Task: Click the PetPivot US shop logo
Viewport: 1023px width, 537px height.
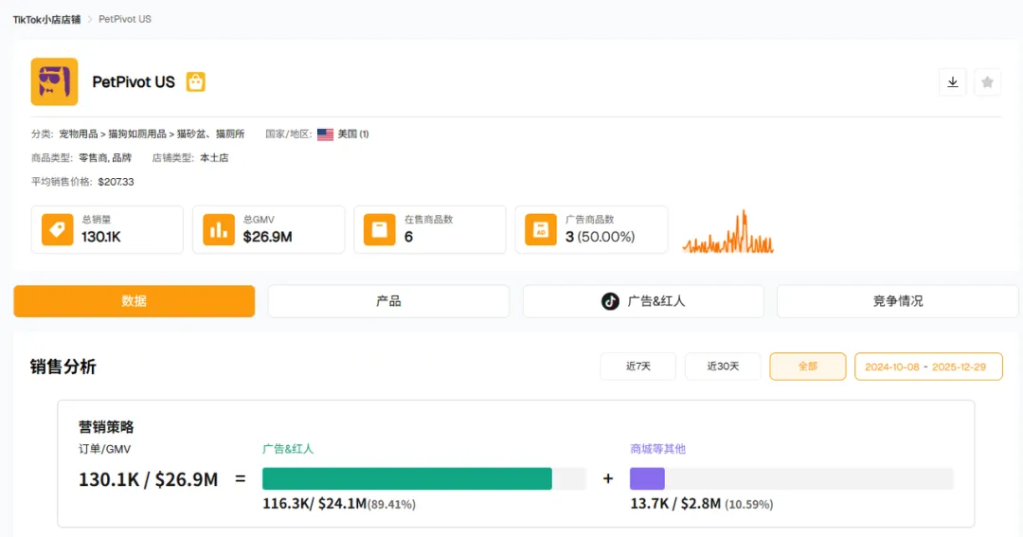Action: [x=54, y=81]
